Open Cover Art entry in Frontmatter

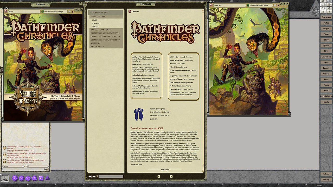pos(96,23)
